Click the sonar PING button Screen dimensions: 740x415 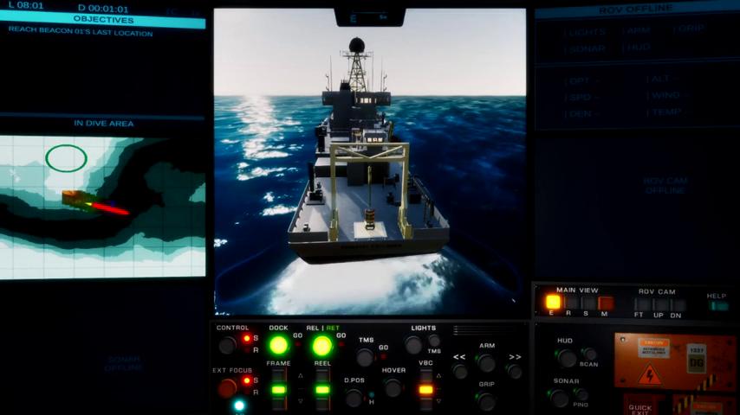(581, 394)
